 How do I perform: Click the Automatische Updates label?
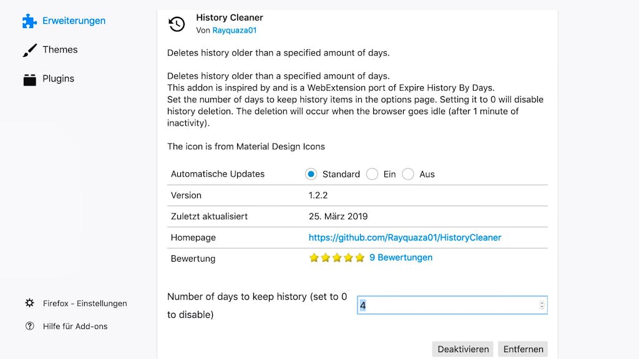pos(218,174)
